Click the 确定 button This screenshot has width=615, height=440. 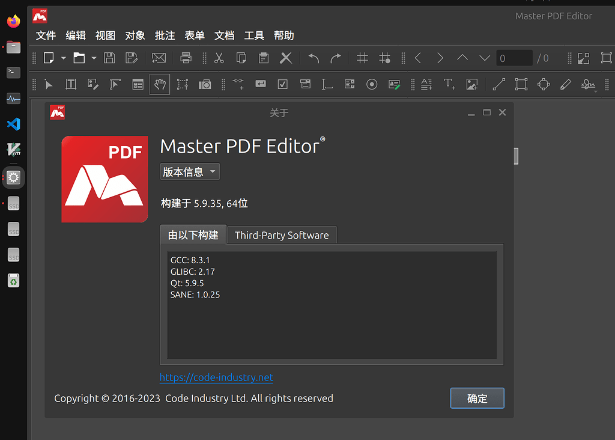(x=477, y=399)
